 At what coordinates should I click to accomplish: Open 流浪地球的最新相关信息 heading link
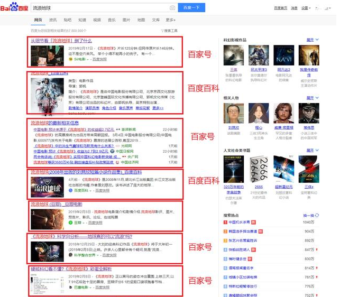point(54,123)
